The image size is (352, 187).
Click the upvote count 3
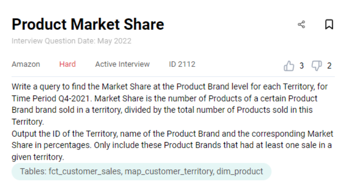[x=302, y=66]
